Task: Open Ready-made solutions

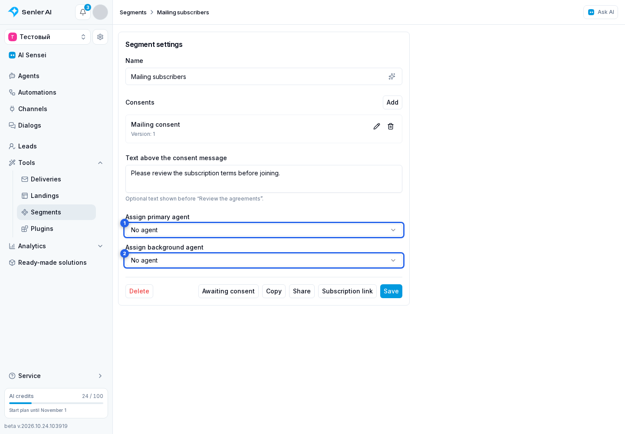Action: click(56, 263)
